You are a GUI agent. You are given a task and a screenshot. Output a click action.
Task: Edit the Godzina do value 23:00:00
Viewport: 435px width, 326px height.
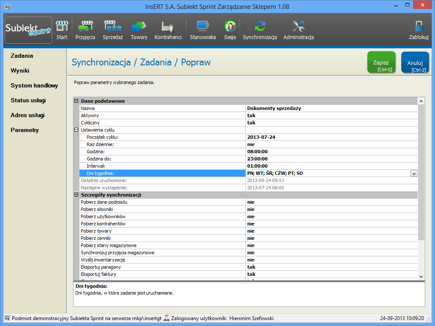coord(331,159)
